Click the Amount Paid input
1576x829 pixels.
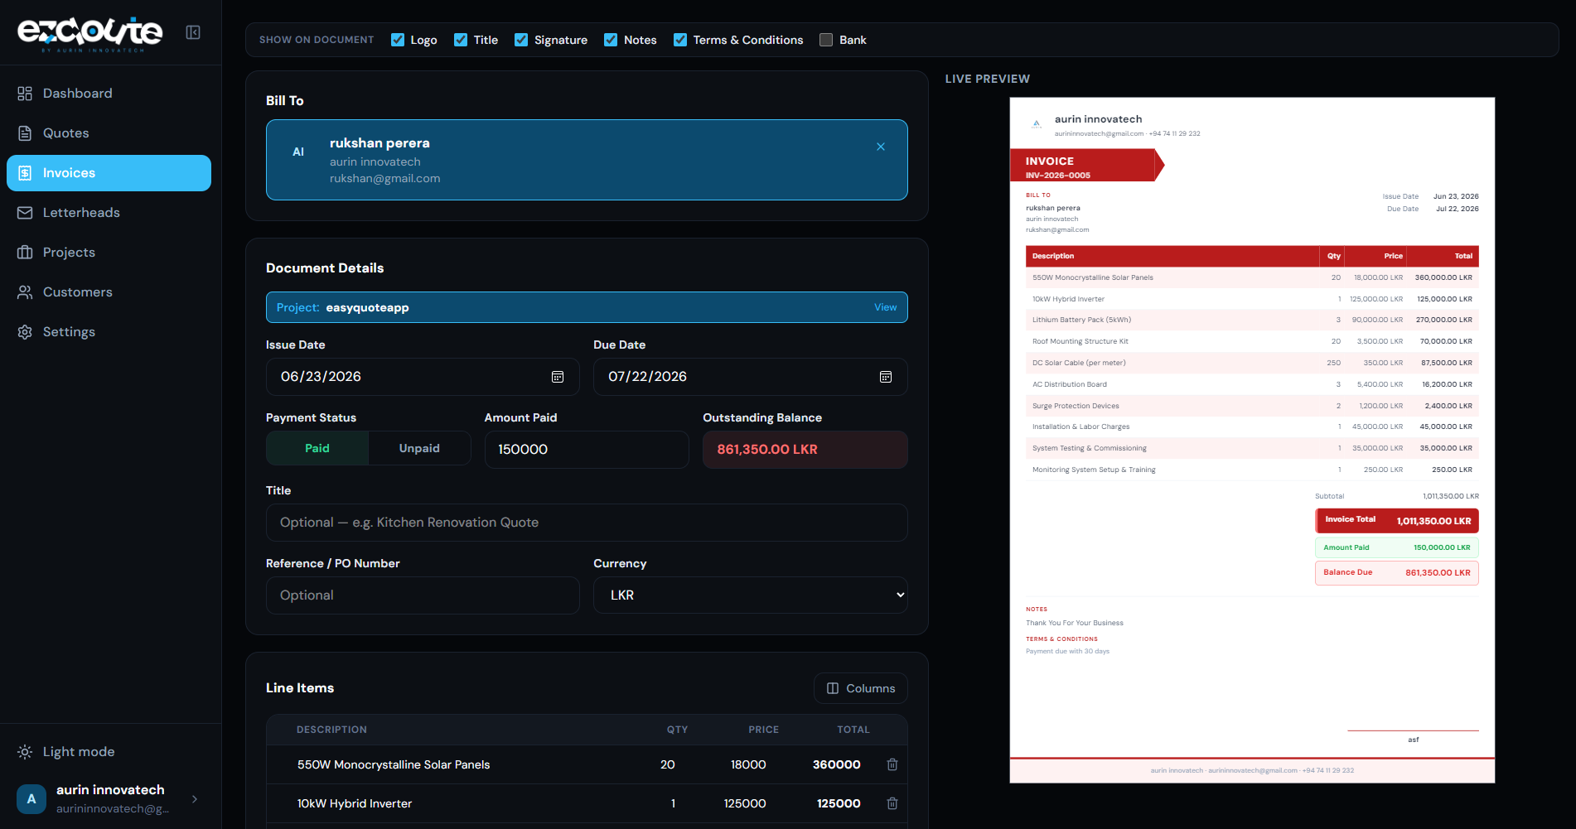[x=587, y=450]
